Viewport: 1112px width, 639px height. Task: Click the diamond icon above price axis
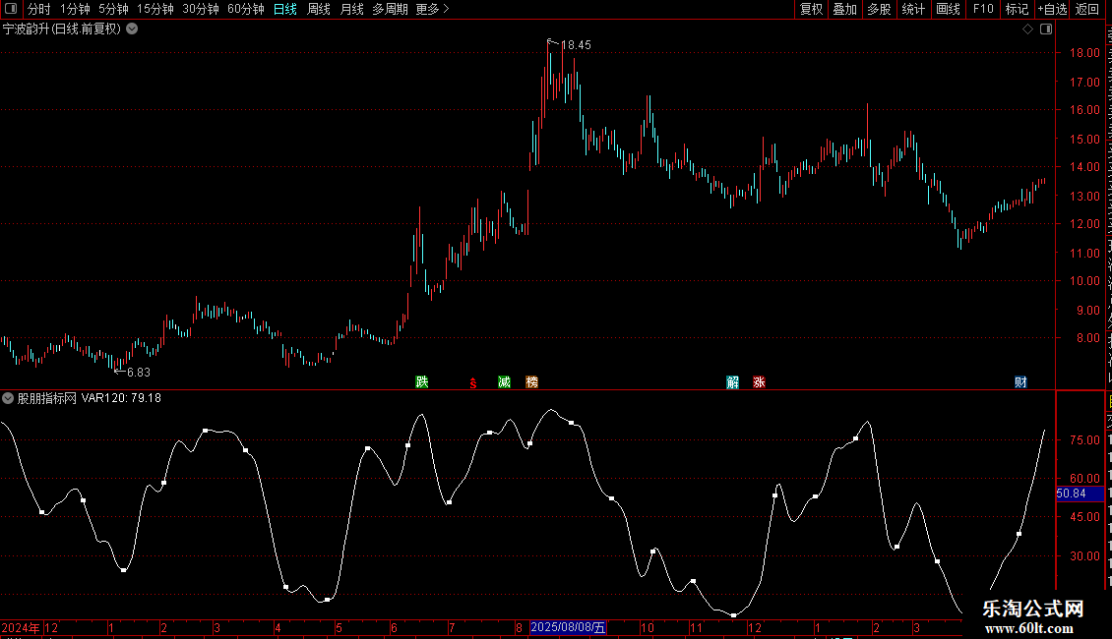1027,29
